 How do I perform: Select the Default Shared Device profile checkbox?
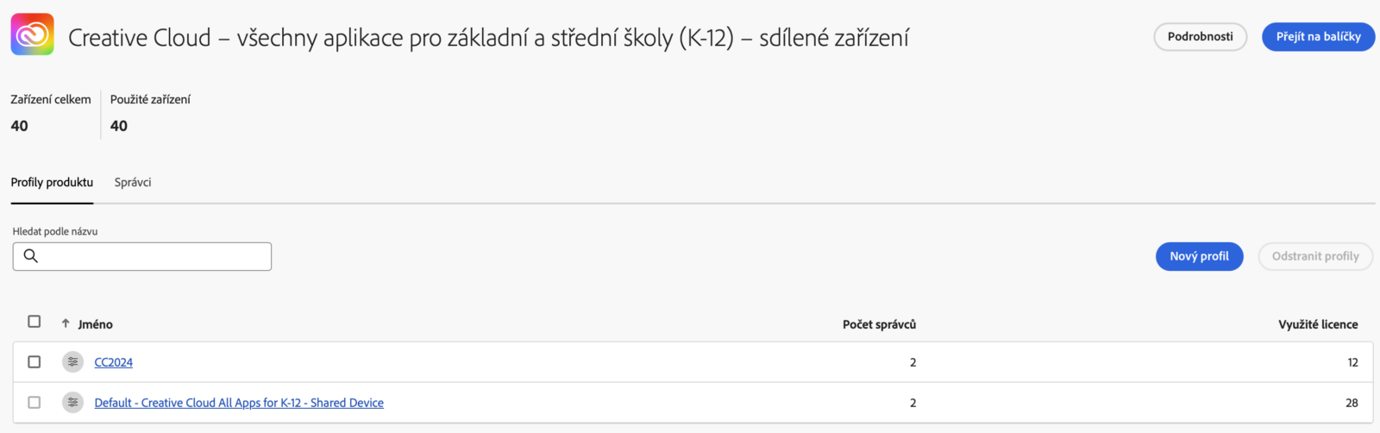tap(34, 403)
